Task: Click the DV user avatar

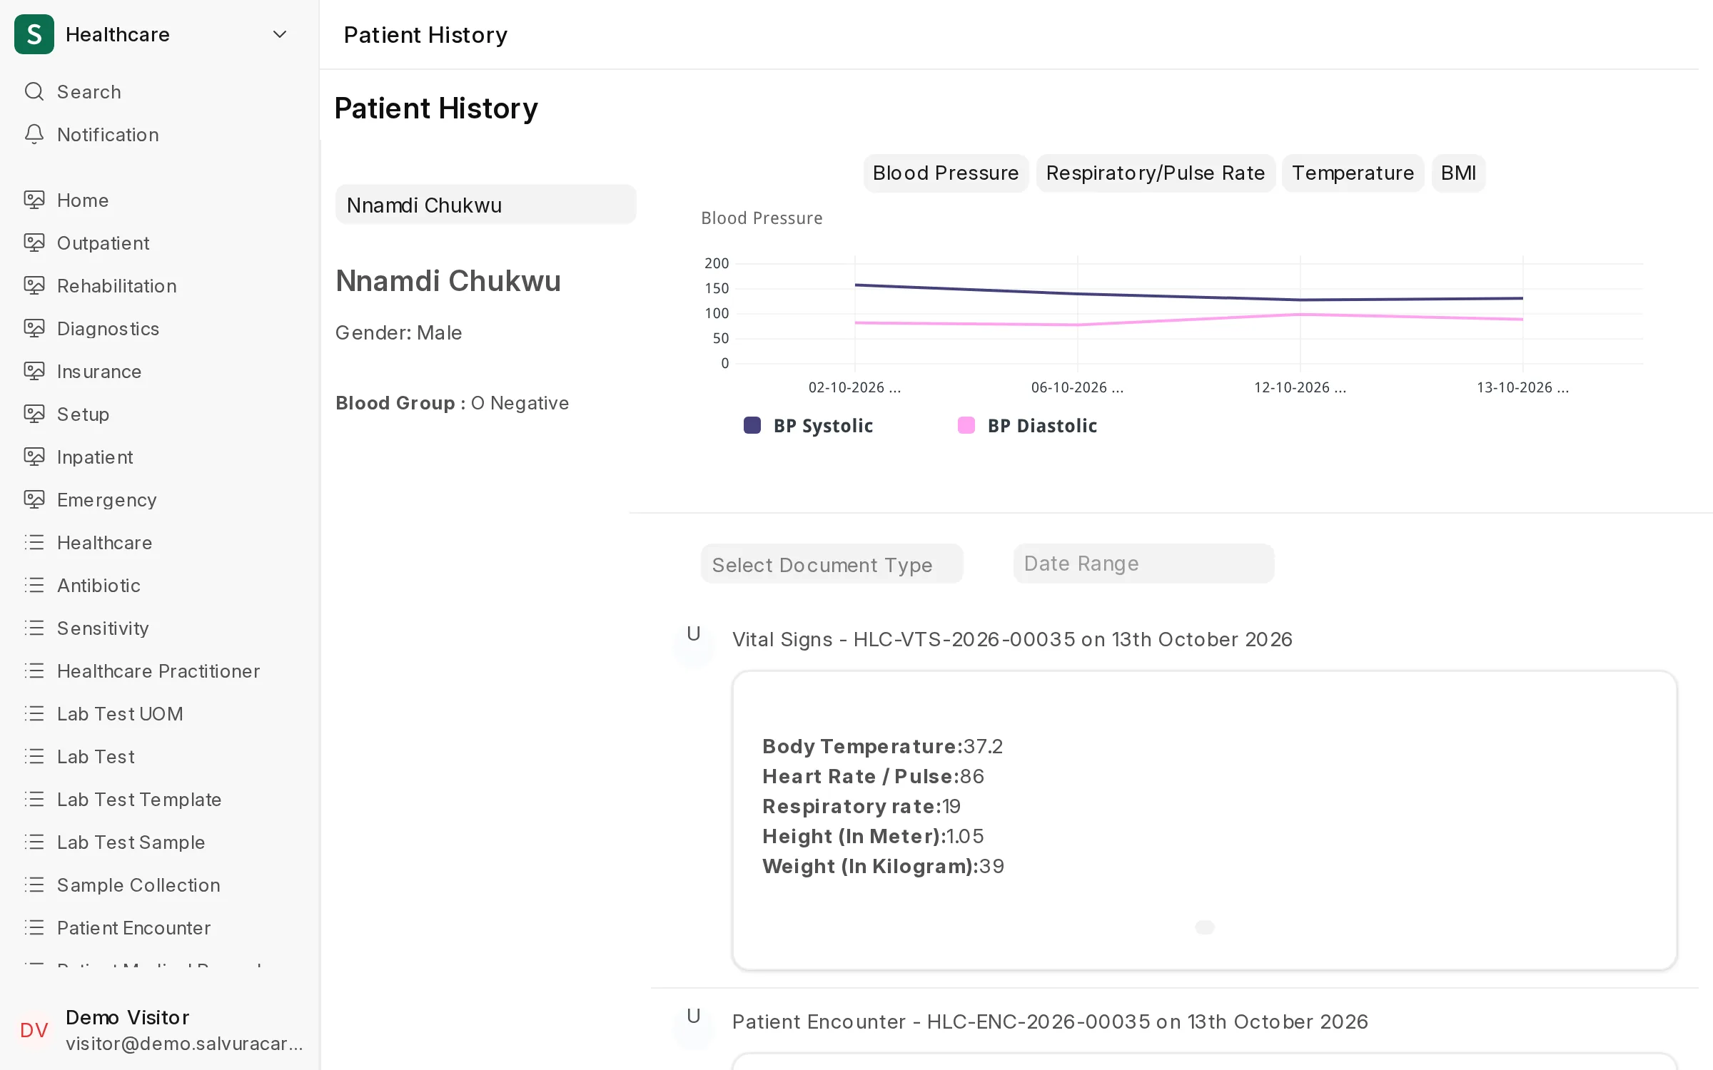Action: [34, 1030]
